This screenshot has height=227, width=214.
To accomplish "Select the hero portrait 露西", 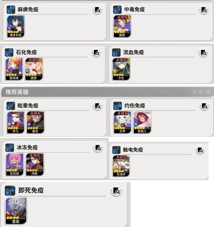I will (x=122, y=26).
